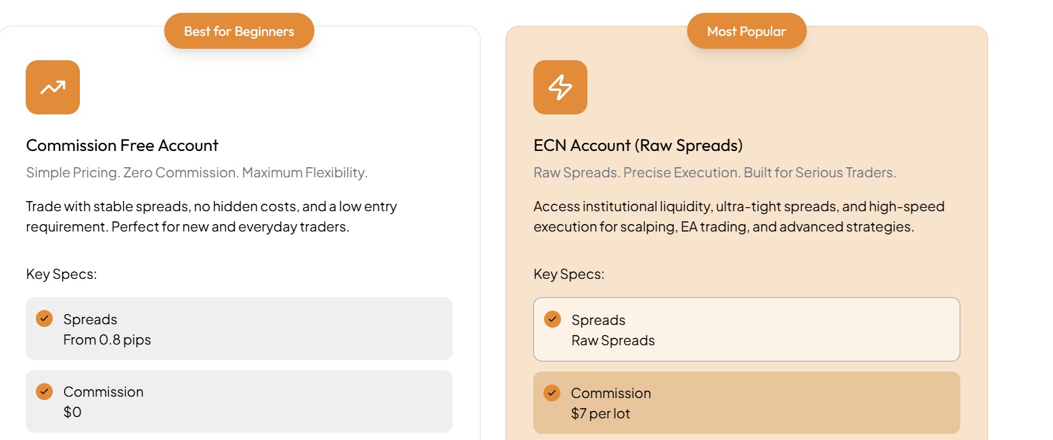Select the Raw Spreads spec row
Viewport: 1053px width, 440px height.
click(746, 330)
